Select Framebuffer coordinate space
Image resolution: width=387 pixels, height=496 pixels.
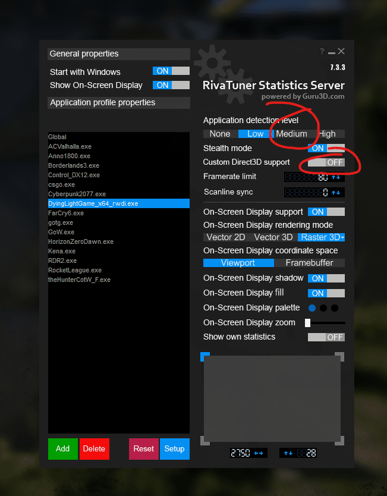tap(310, 263)
